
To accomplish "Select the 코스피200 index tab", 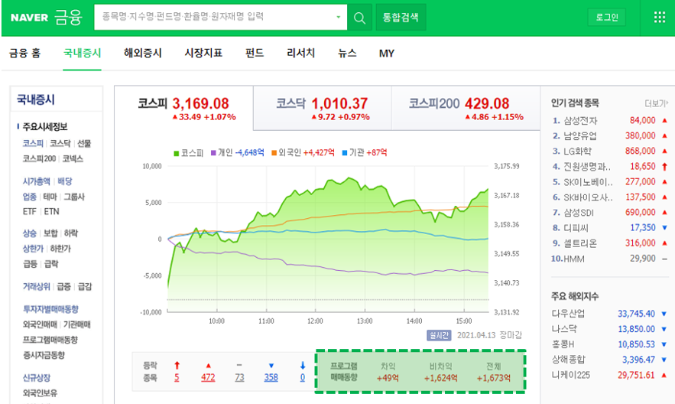I will (x=466, y=108).
